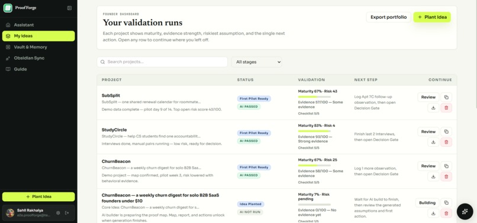The width and height of the screenshot is (477, 223).
Task: Click SubSplit's First Pilot Ready badge
Action: [254, 99]
